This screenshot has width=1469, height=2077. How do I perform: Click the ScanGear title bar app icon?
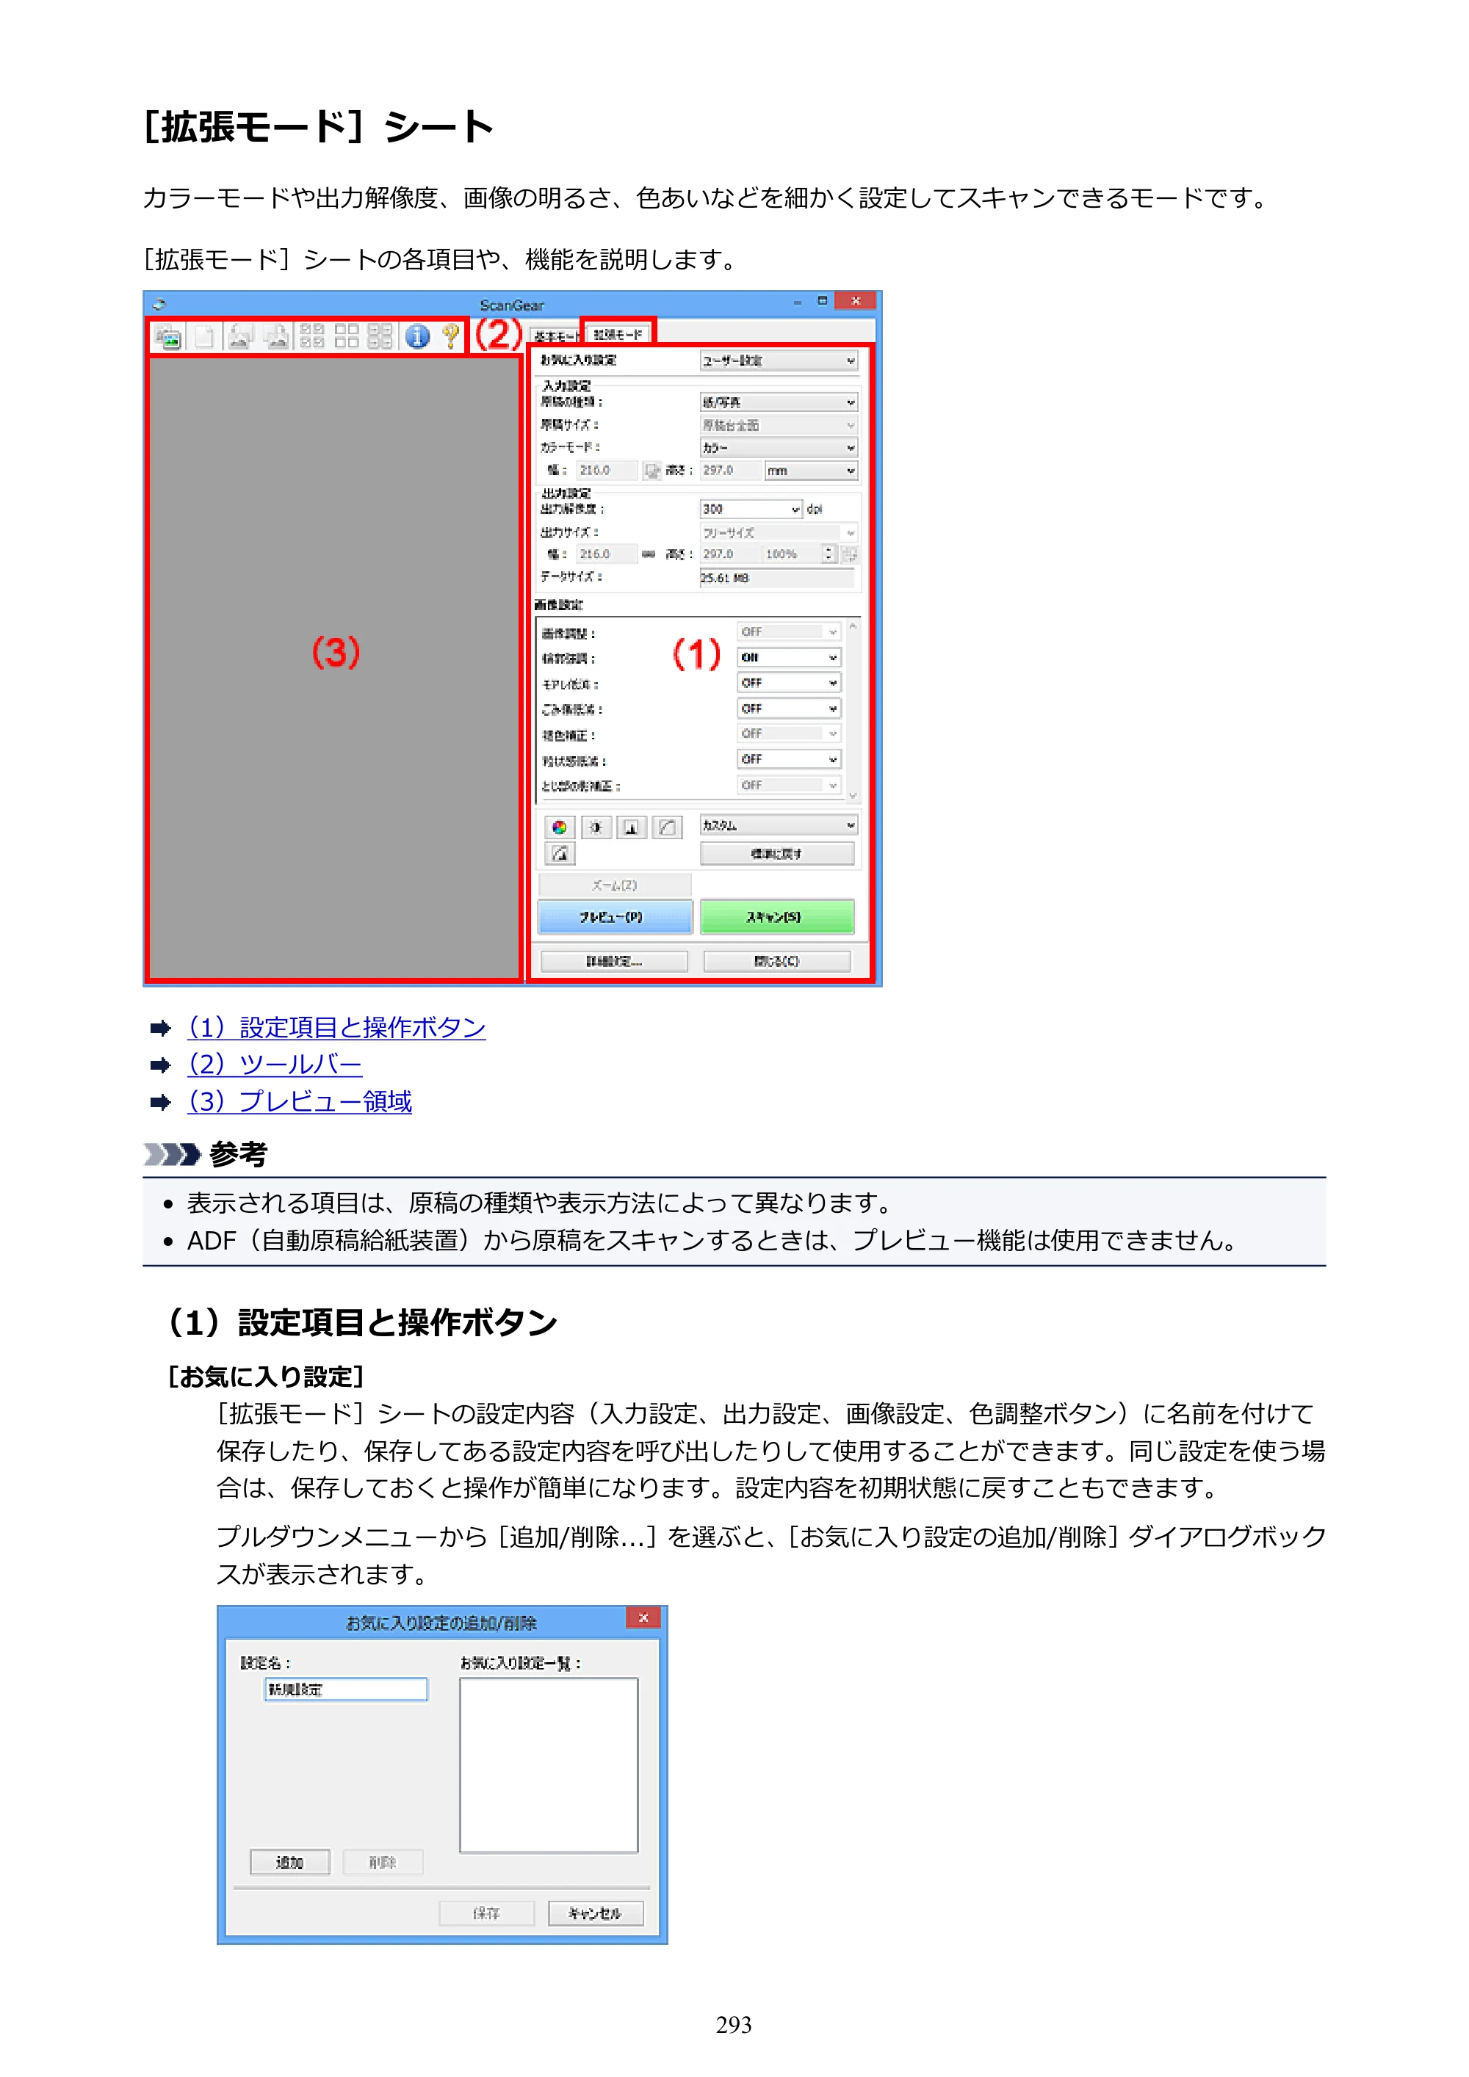click(159, 305)
